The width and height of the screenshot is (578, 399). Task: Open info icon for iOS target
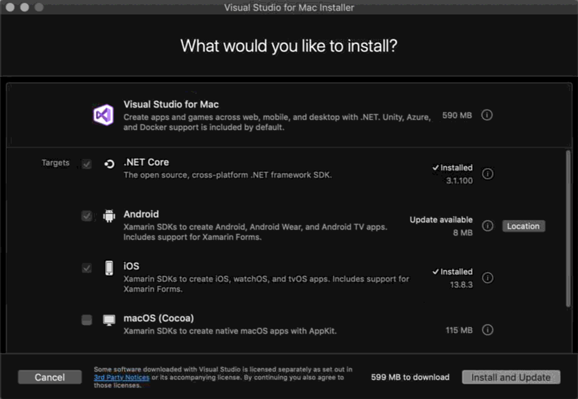(x=488, y=278)
